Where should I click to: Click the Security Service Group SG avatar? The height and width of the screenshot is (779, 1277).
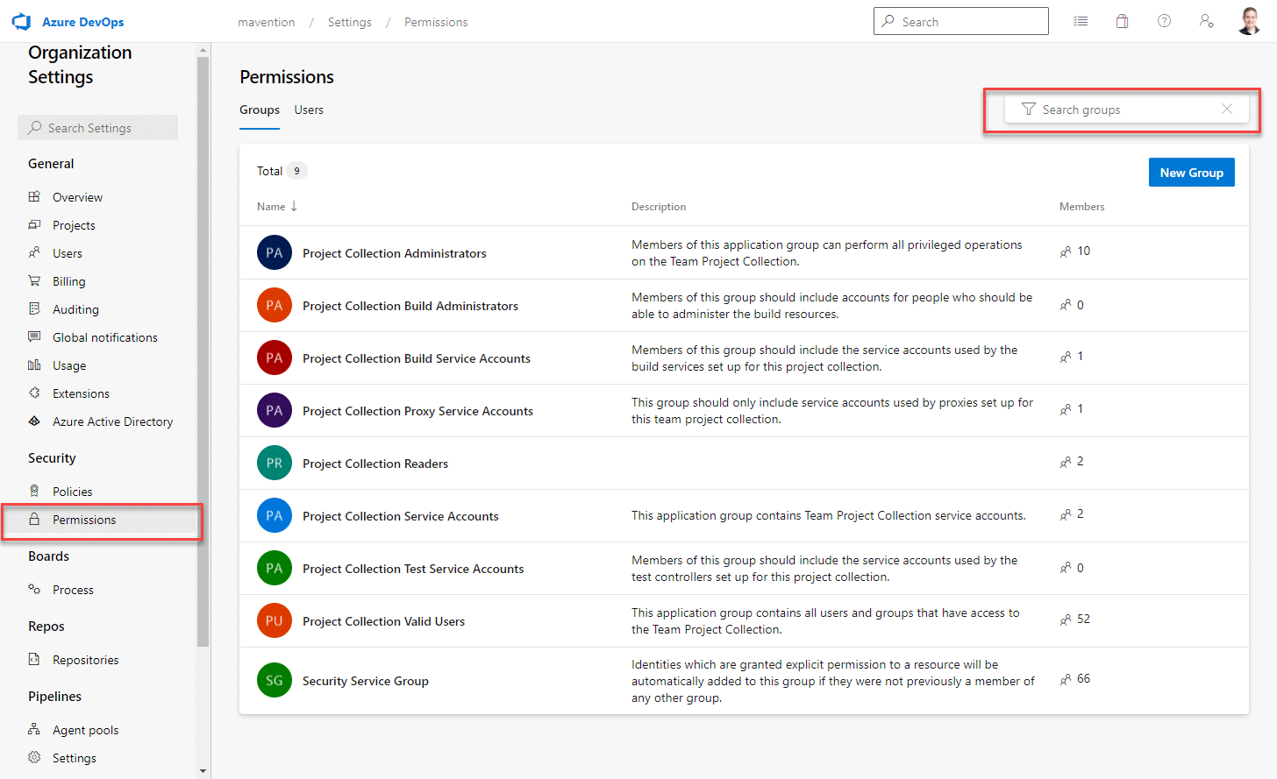point(275,680)
